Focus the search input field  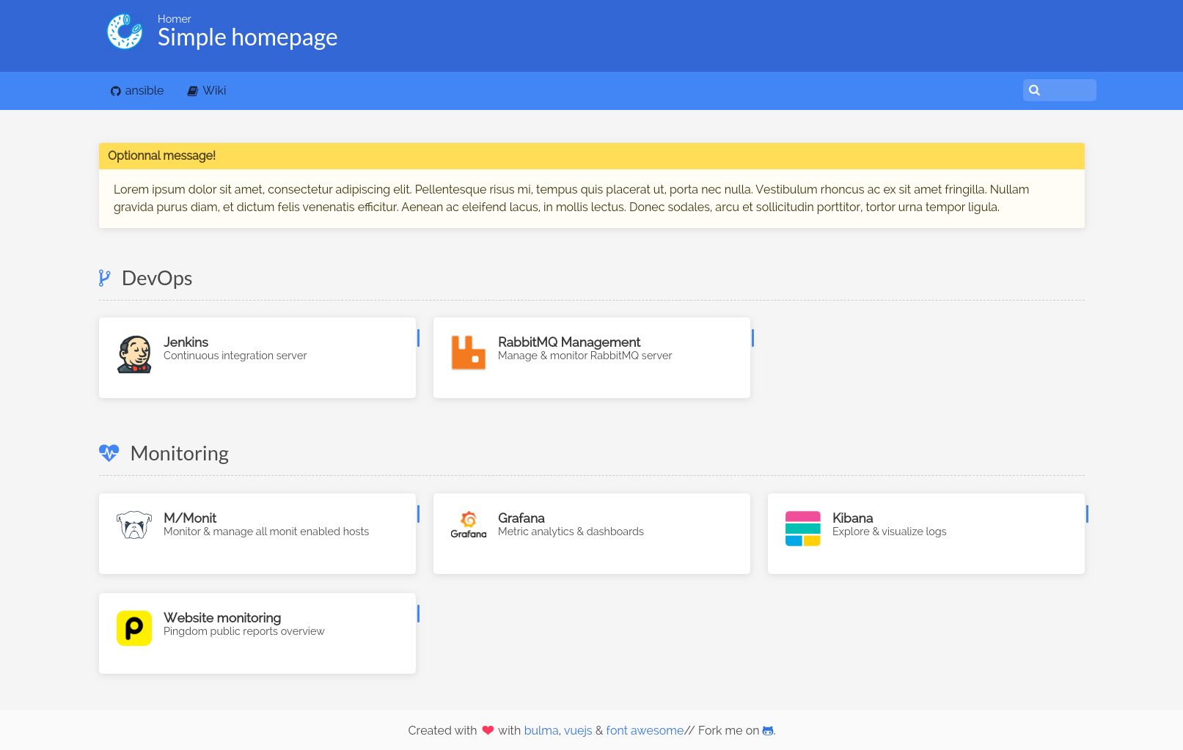click(x=1067, y=90)
